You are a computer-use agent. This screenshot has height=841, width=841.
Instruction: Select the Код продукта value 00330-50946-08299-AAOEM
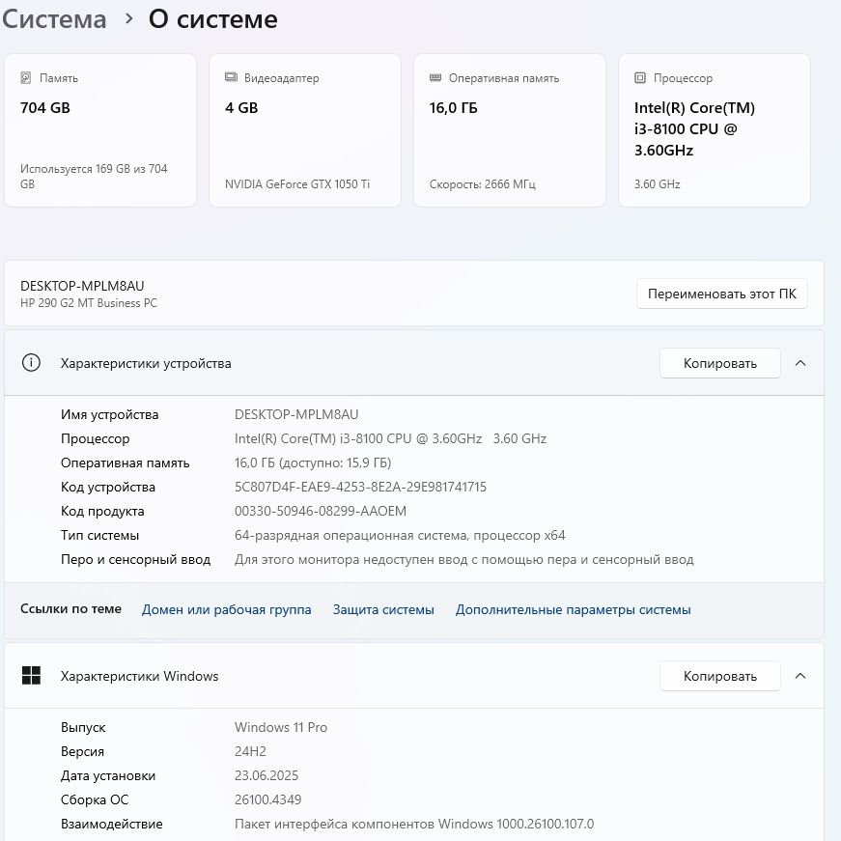tap(321, 511)
